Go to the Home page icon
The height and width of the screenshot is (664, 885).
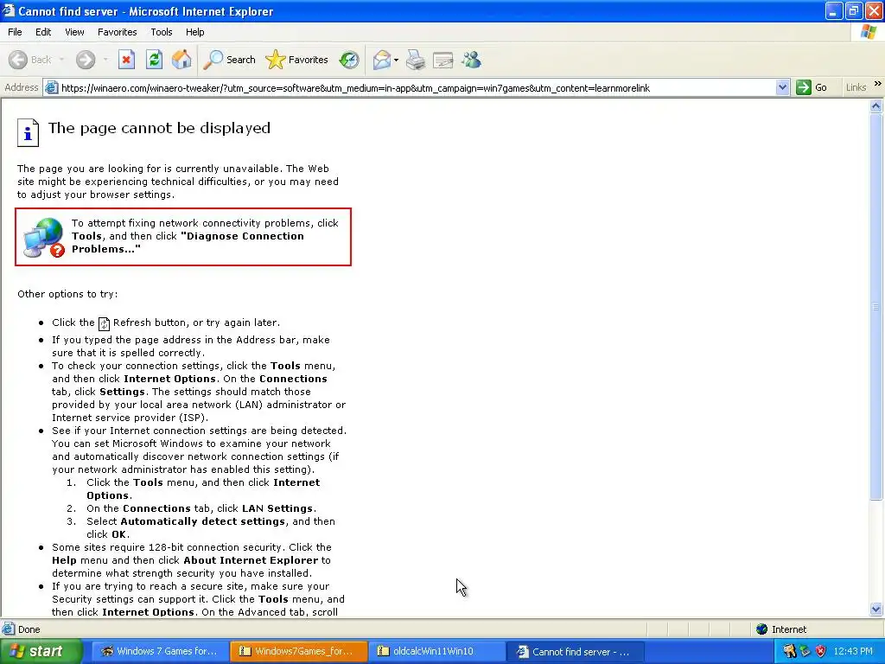tap(181, 60)
